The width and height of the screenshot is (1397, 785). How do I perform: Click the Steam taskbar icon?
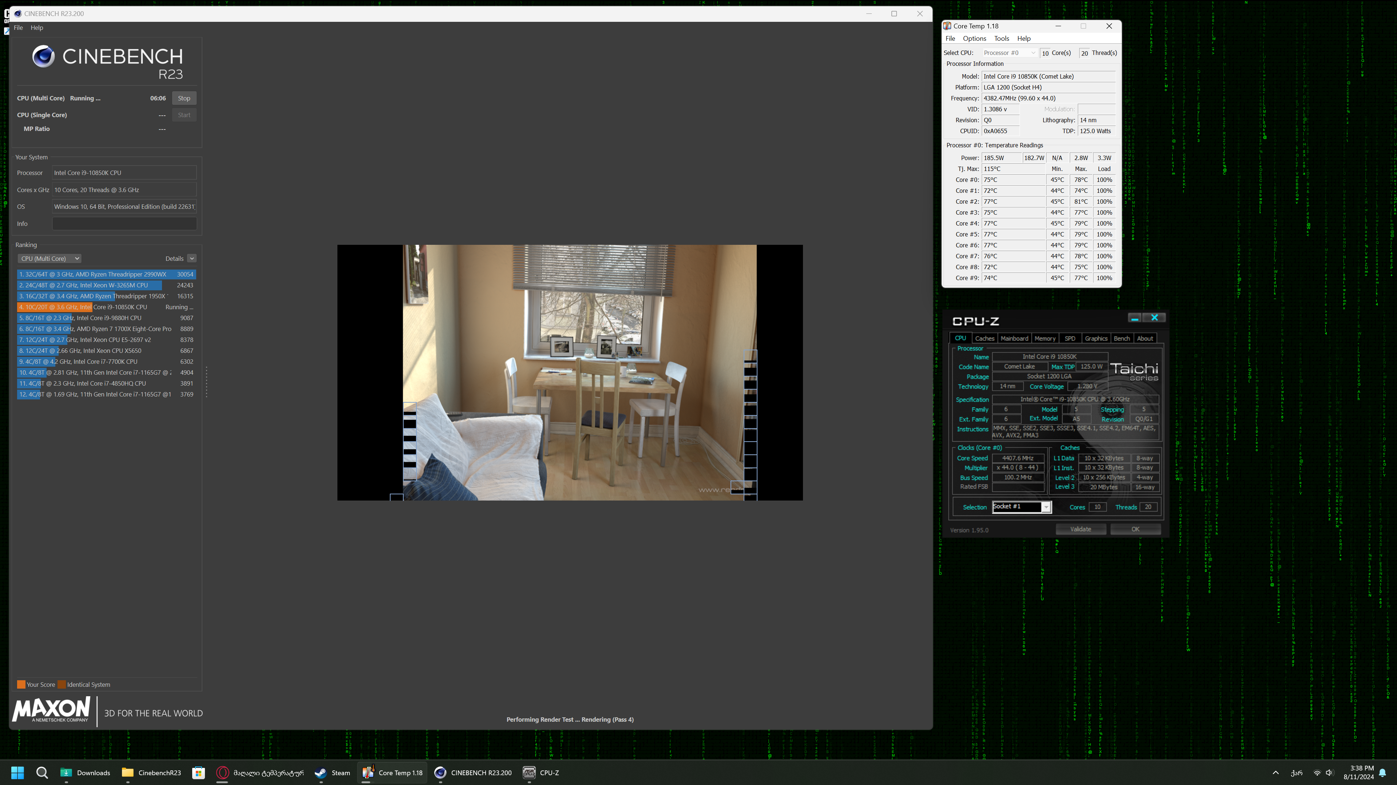coord(332,773)
